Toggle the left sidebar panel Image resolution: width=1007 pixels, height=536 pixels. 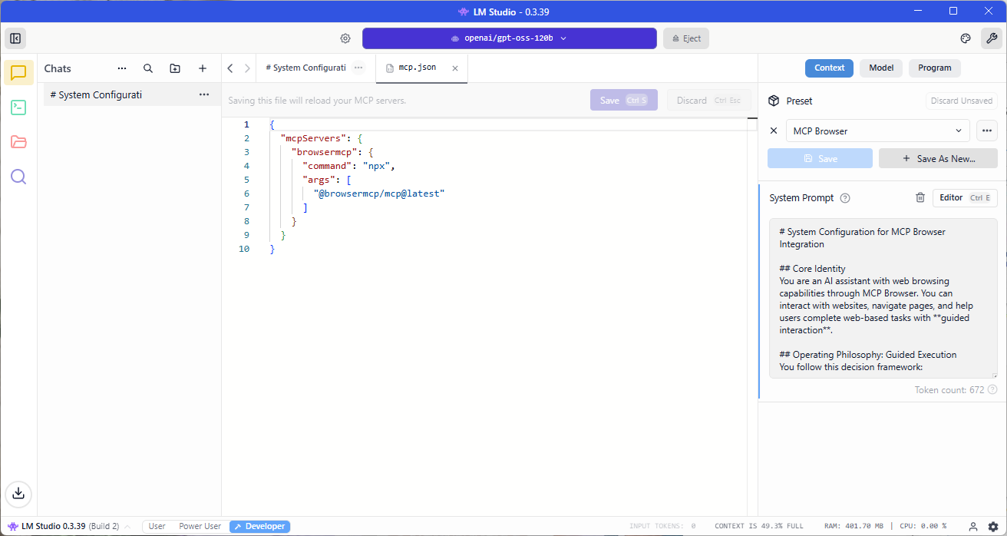(x=15, y=38)
